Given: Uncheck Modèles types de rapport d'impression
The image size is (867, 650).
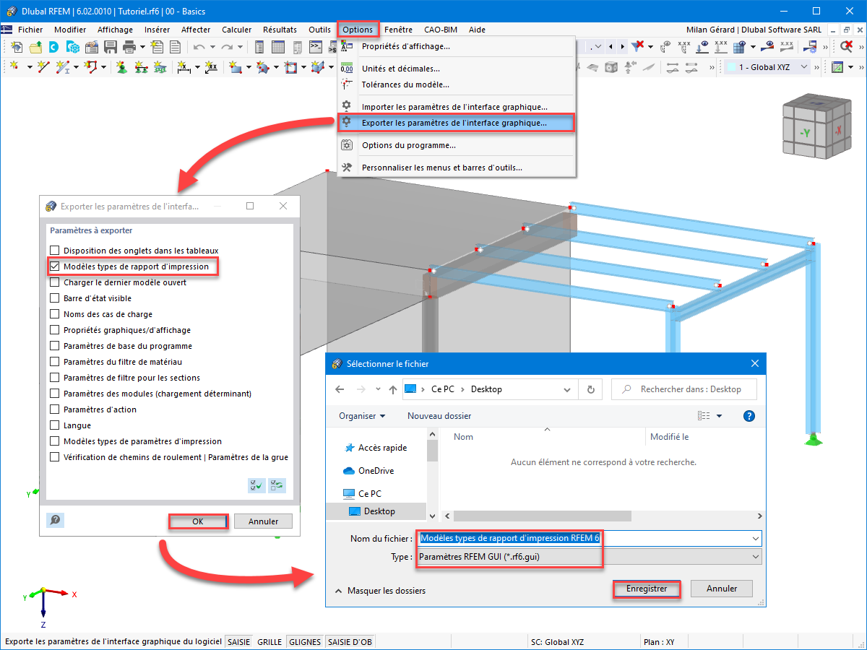Looking at the screenshot, I should [54, 266].
